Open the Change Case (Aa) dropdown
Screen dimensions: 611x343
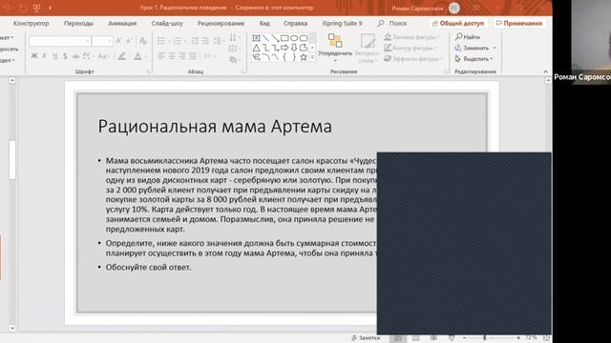103,56
